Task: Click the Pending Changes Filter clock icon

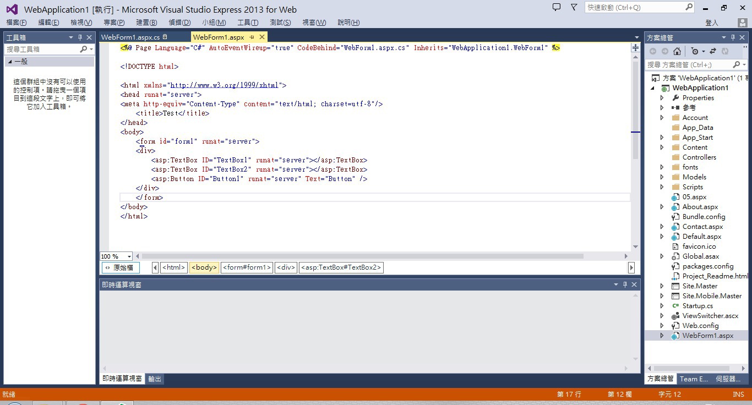Action: click(695, 51)
